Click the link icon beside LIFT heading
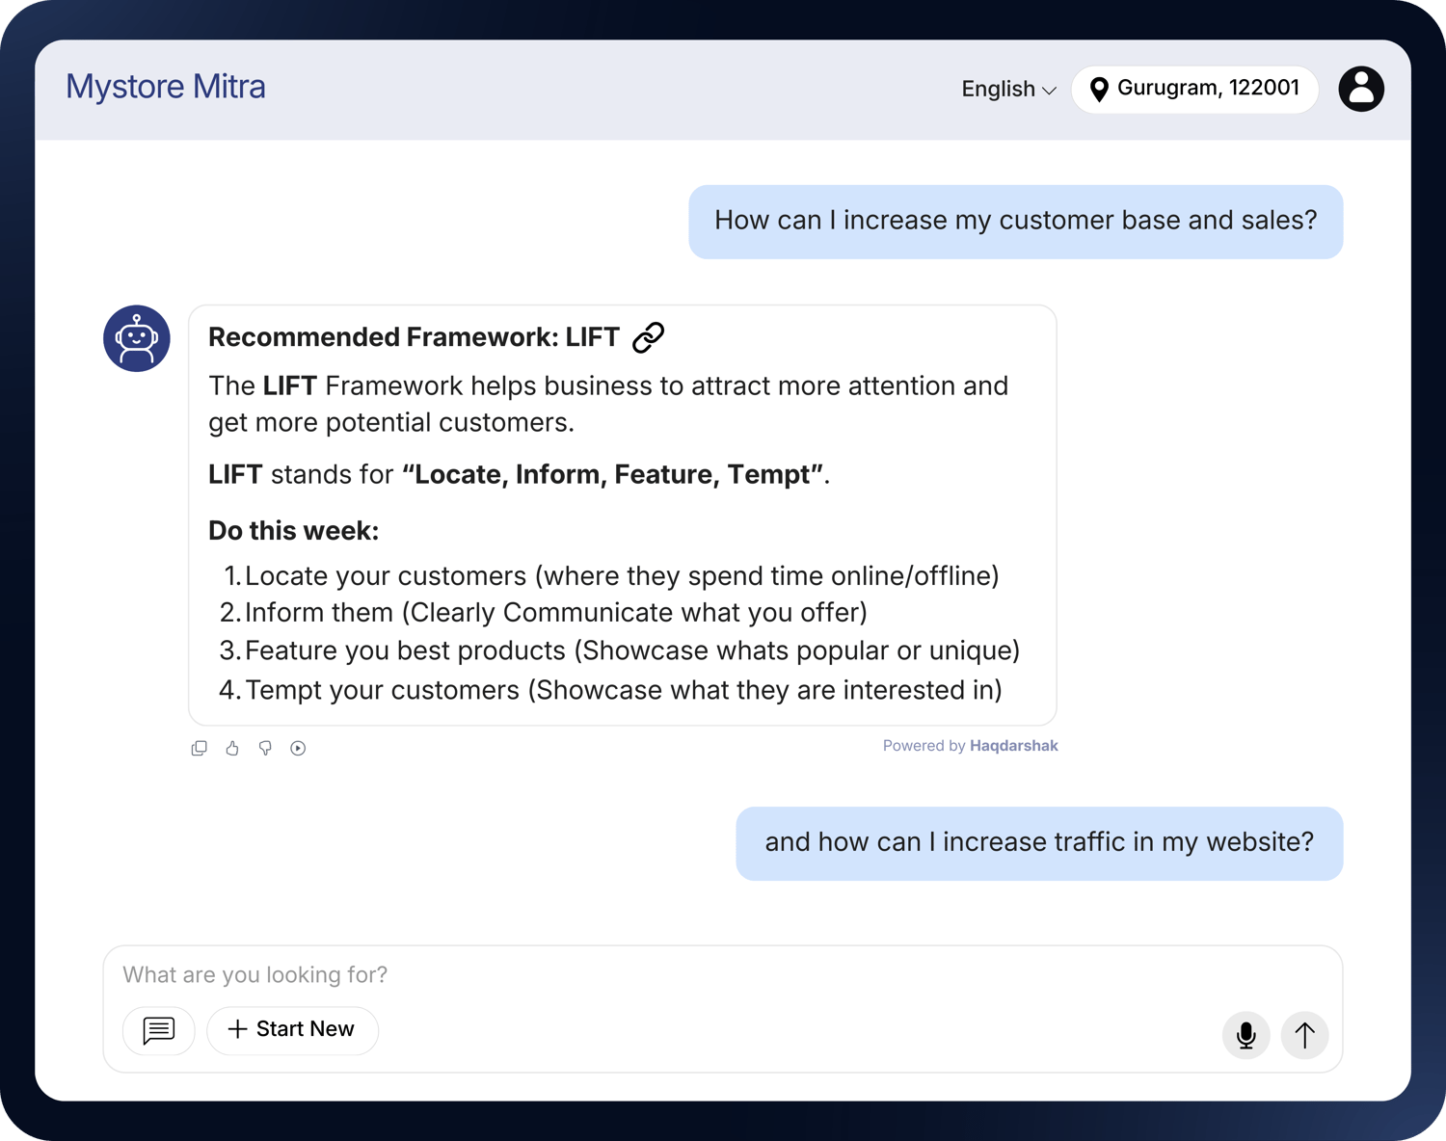Viewport: 1446px width, 1141px height. tap(648, 337)
